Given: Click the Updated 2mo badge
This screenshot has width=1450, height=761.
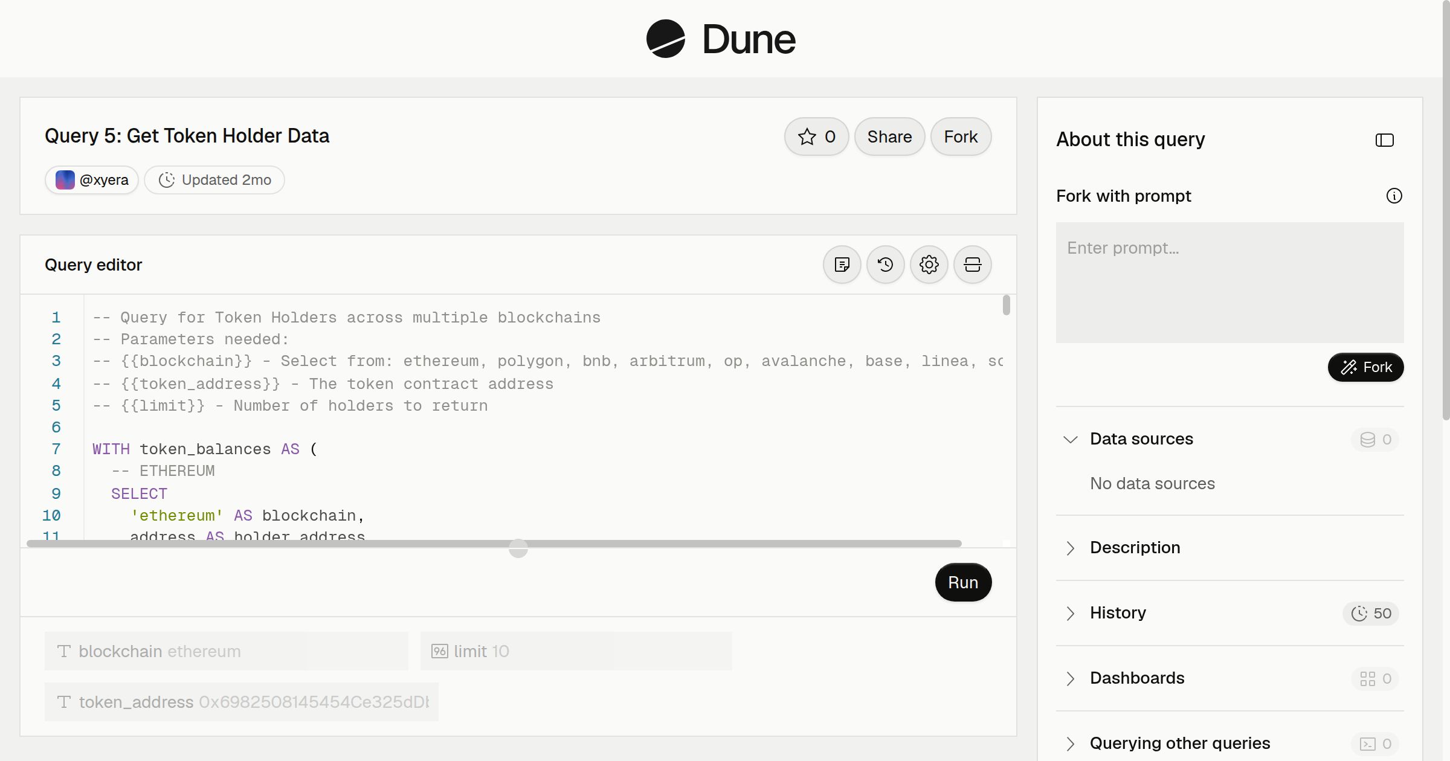Looking at the screenshot, I should pos(214,180).
